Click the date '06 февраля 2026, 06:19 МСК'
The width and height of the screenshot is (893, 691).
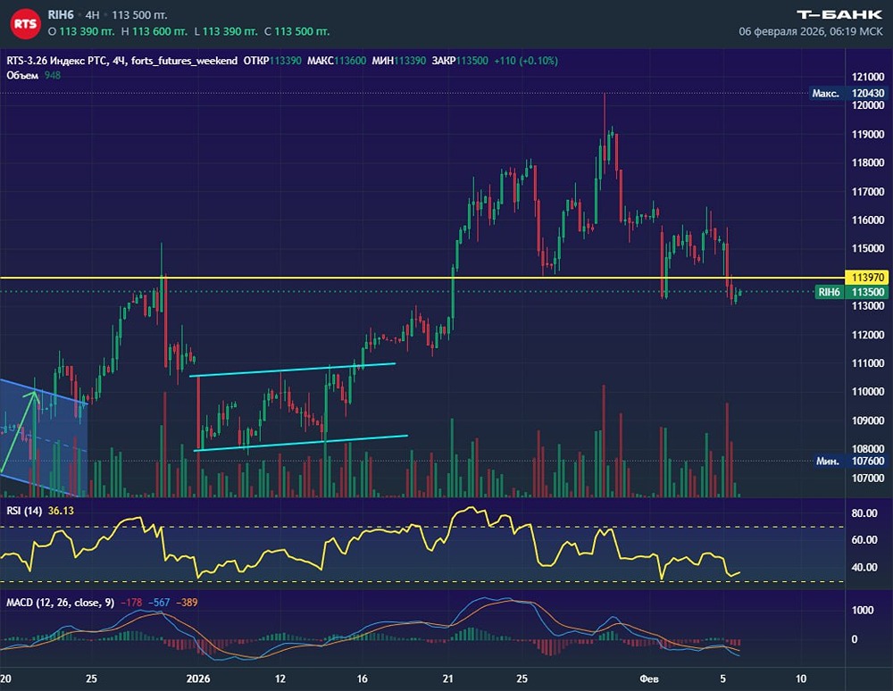tap(811, 31)
